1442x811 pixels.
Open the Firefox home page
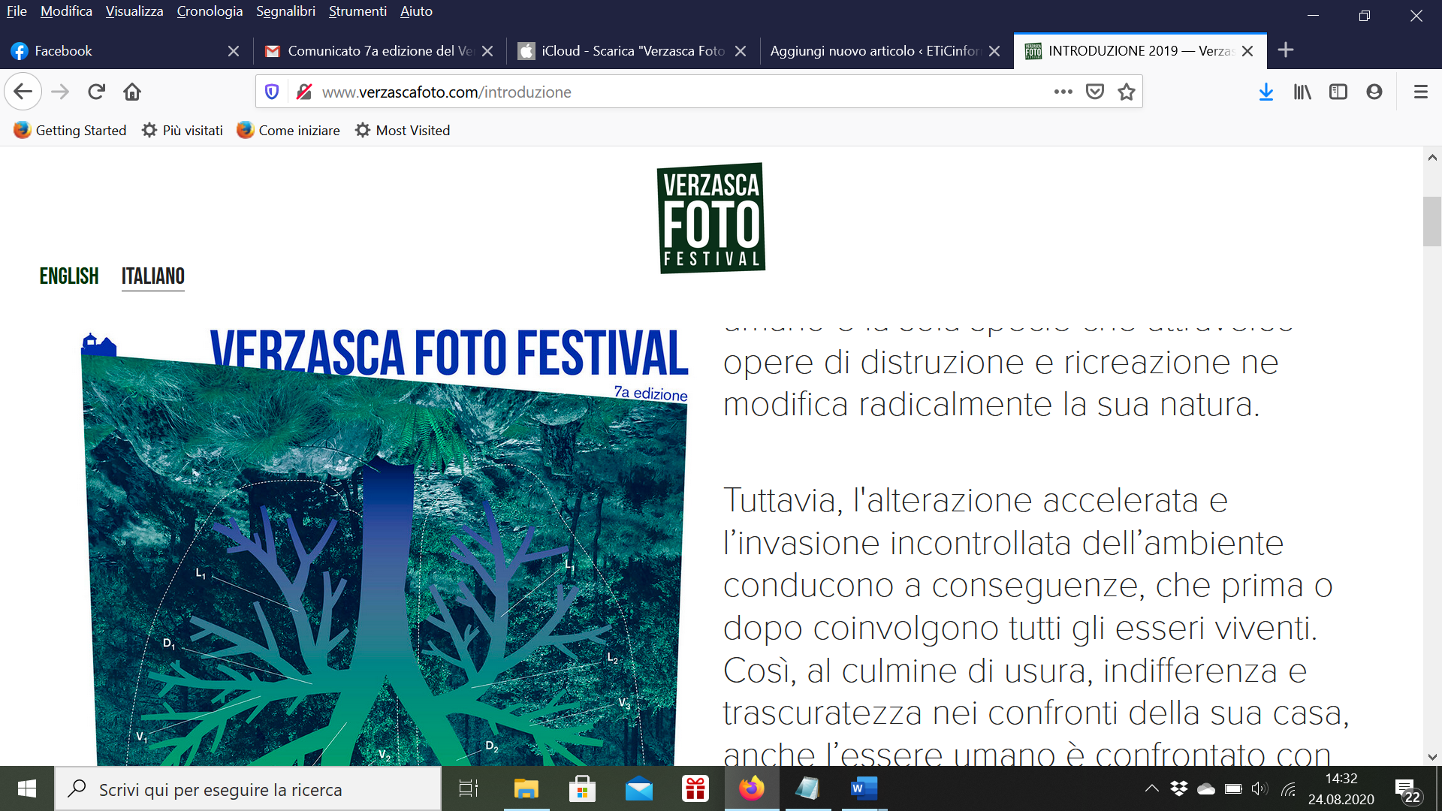coord(132,92)
